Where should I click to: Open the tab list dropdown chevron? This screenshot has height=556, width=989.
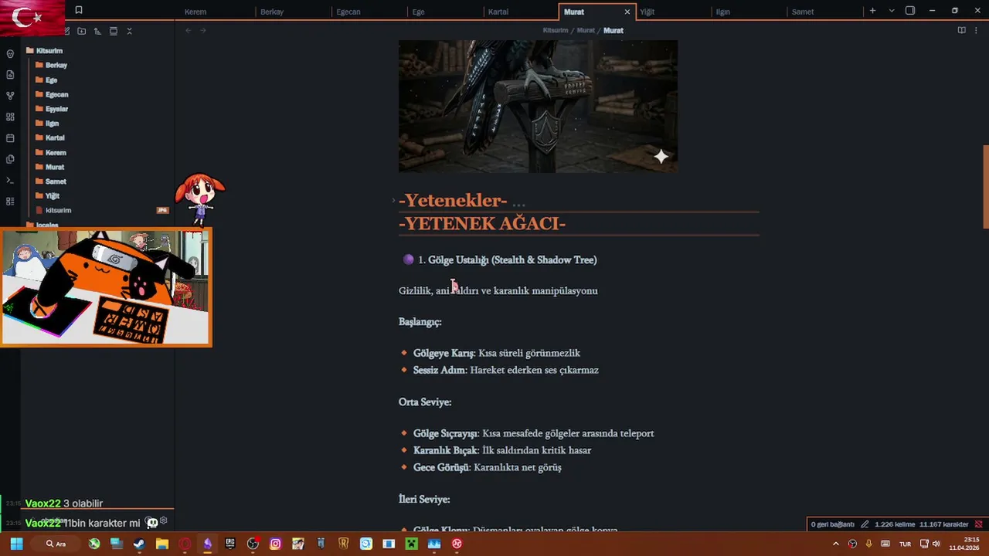(x=892, y=11)
